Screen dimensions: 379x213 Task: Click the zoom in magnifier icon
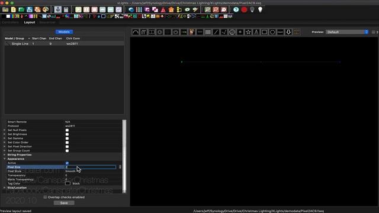pyautogui.click(x=208, y=9)
